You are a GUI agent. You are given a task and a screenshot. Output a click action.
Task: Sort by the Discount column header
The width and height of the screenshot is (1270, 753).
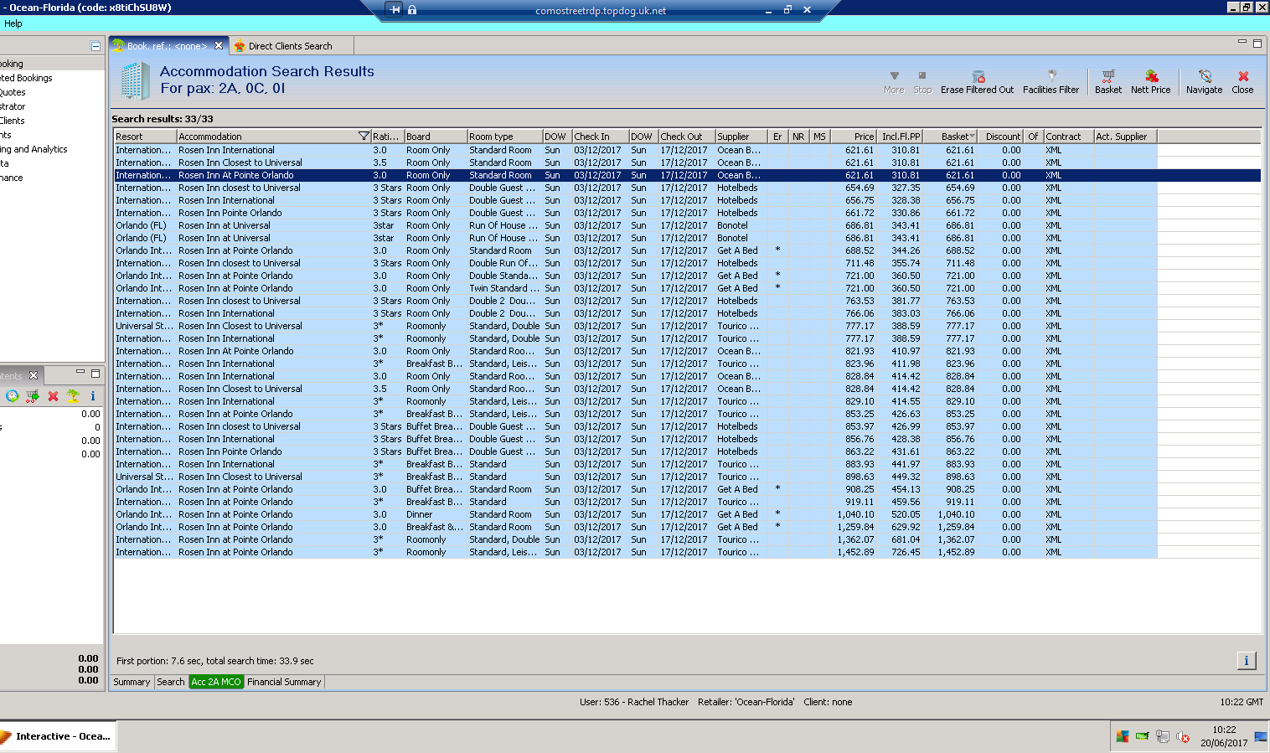click(1002, 137)
